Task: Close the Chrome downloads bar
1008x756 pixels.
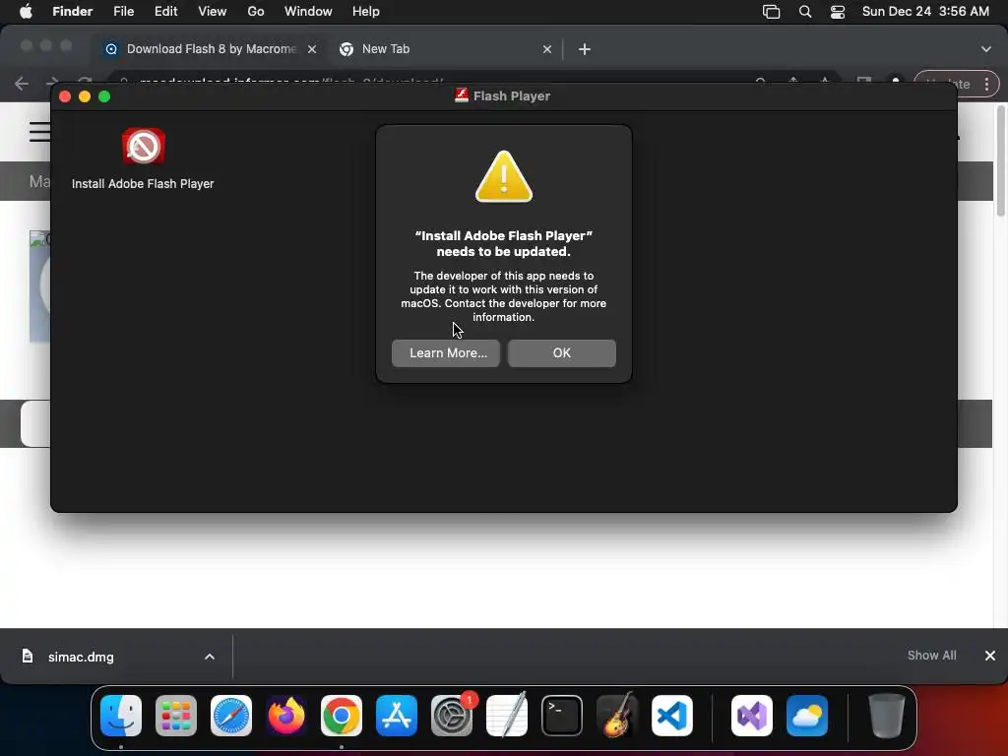Action: tap(990, 655)
